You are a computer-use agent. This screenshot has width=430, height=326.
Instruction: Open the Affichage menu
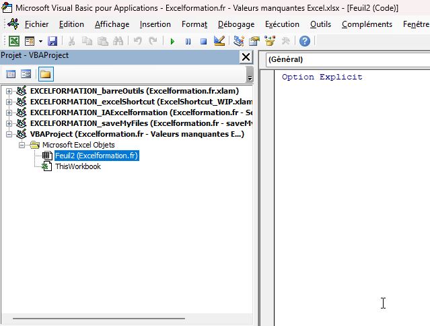click(x=112, y=24)
